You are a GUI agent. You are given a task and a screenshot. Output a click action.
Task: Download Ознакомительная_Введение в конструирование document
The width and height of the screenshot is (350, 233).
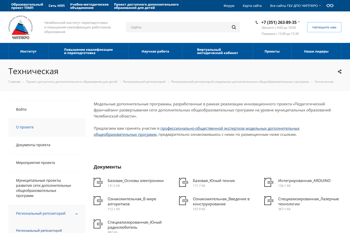[221, 202]
